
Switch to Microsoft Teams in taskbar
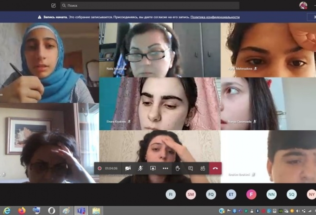[81, 211]
